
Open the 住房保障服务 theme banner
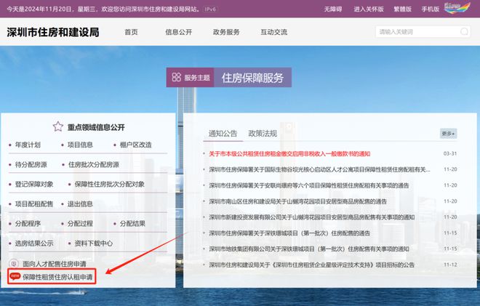(x=252, y=78)
